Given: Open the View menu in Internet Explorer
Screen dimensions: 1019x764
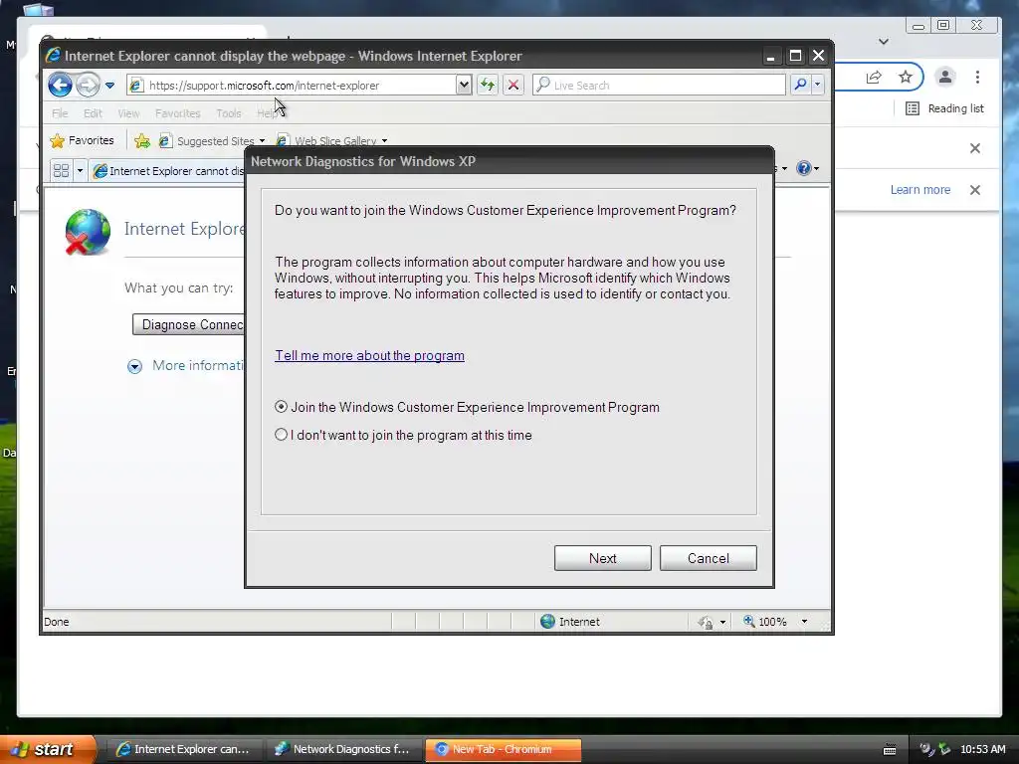Looking at the screenshot, I should pyautogui.click(x=128, y=113).
